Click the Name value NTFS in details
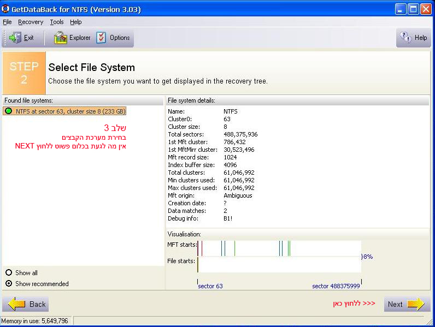The image size is (435, 327). [x=231, y=111]
